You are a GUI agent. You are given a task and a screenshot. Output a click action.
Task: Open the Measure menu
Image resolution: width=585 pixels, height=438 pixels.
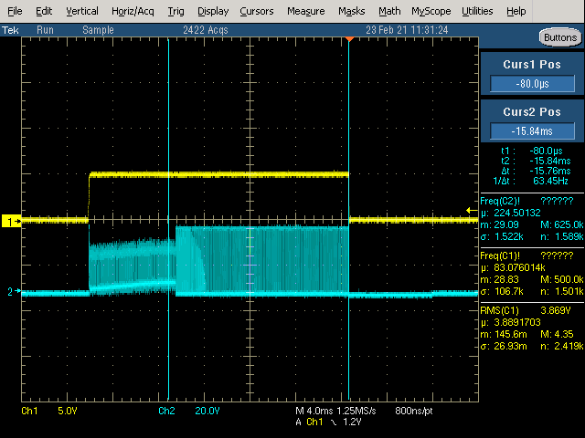pos(306,11)
